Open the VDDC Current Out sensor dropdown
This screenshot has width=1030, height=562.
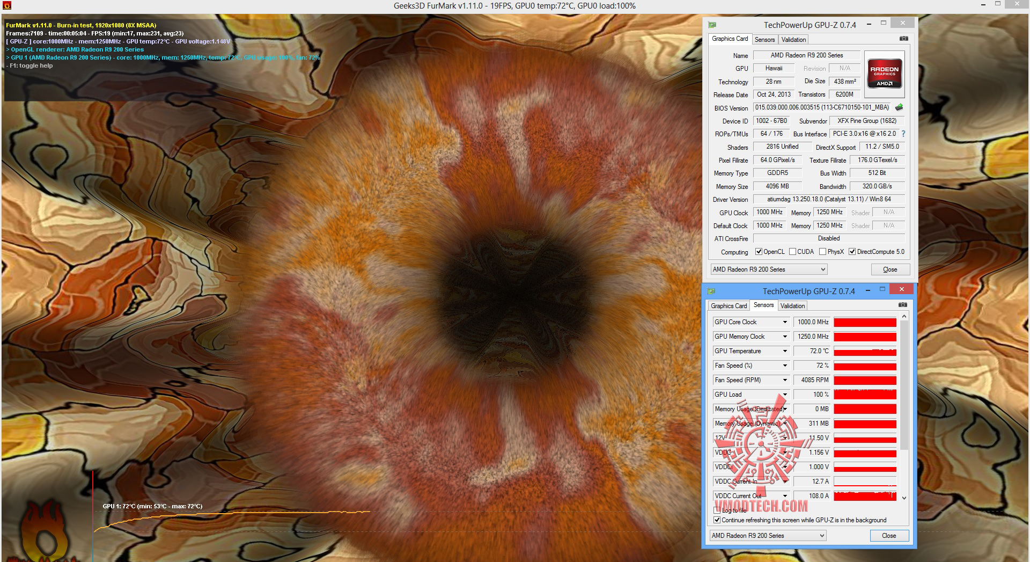[785, 496]
